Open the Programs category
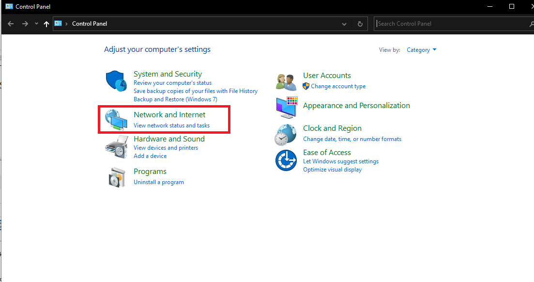Image resolution: width=534 pixels, height=282 pixels. 150,171
